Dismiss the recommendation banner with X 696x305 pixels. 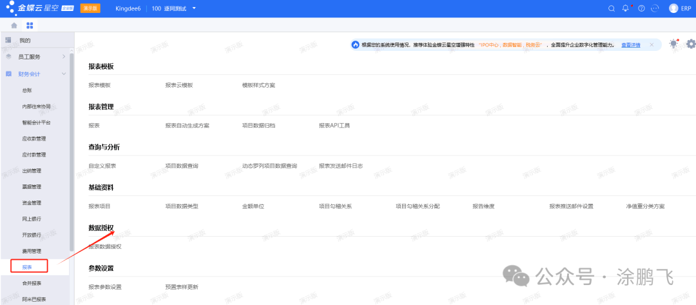(652, 44)
